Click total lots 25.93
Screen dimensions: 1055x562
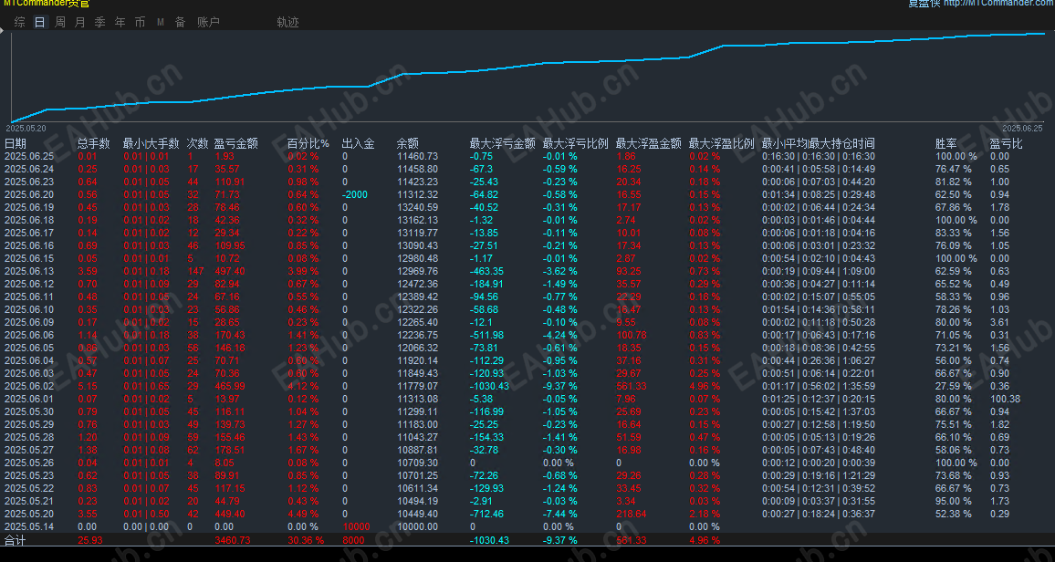pos(89,540)
